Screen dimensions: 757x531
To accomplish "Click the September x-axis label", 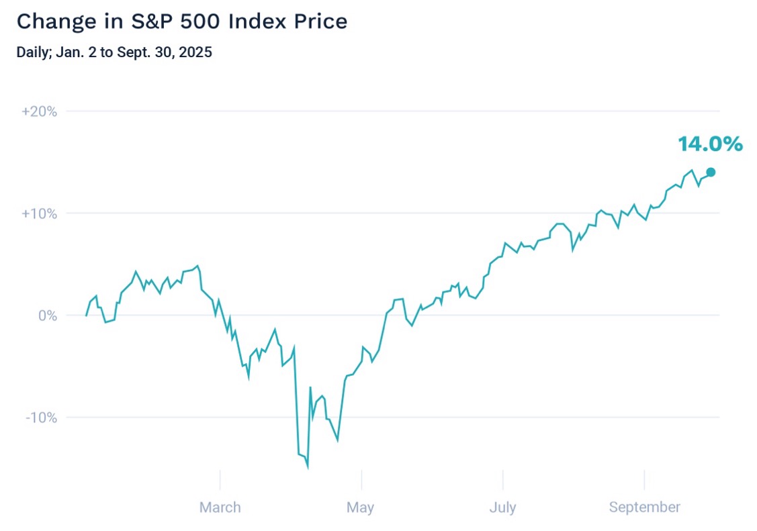I will [x=644, y=508].
